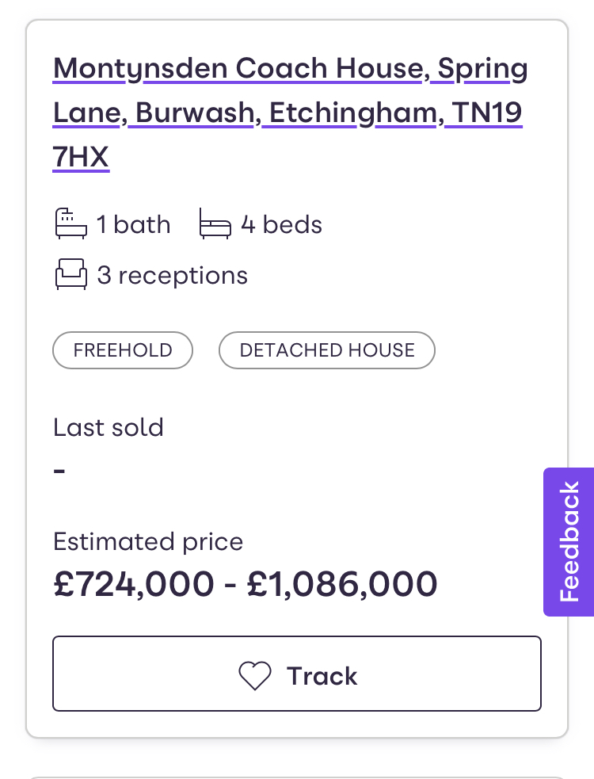Click the dash under Last sold
Image resolution: width=594 pixels, height=779 pixels.
(x=59, y=470)
